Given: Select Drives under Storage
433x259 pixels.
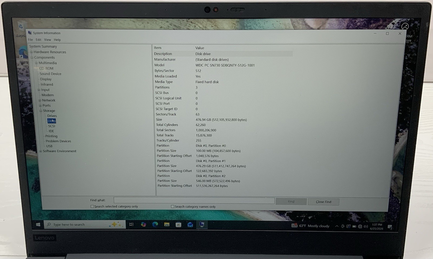Looking at the screenshot, I should pos(52,116).
